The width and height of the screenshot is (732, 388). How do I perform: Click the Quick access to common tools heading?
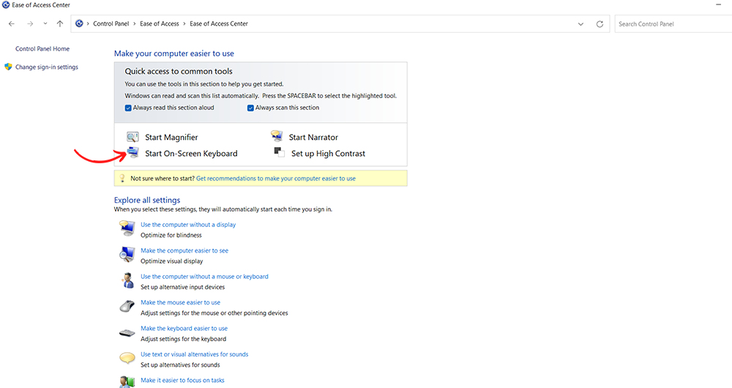point(179,71)
